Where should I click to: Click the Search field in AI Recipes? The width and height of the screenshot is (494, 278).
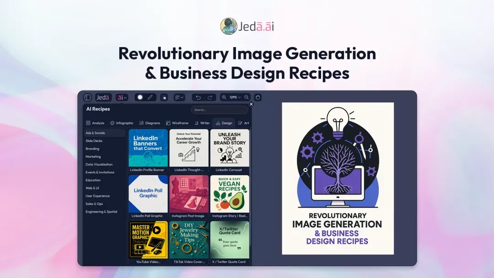tap(220, 110)
